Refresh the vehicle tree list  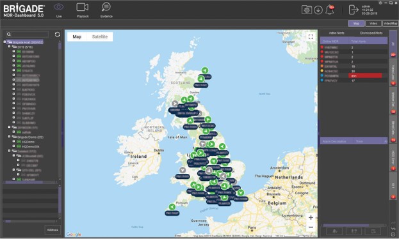tap(58, 35)
